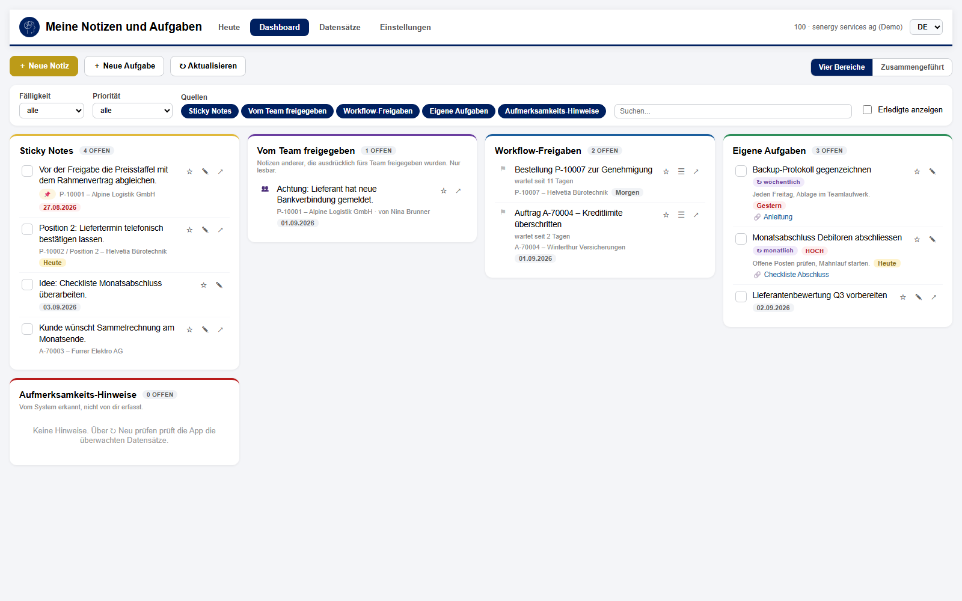Open Einstellungen in the top navigation

[x=405, y=28]
